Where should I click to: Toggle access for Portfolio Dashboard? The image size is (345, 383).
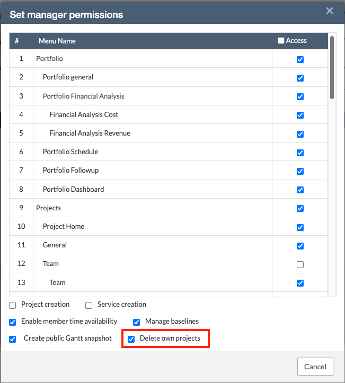point(300,190)
